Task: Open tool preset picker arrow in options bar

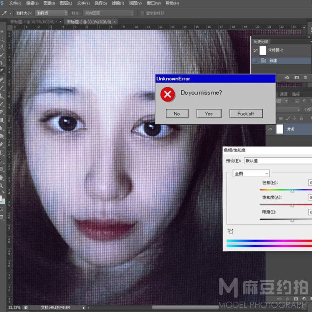Action: click(10, 13)
